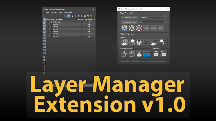The height and width of the screenshot is (121, 216).
Task: Click the new layer name field containing Layer6
Action: point(153,17)
